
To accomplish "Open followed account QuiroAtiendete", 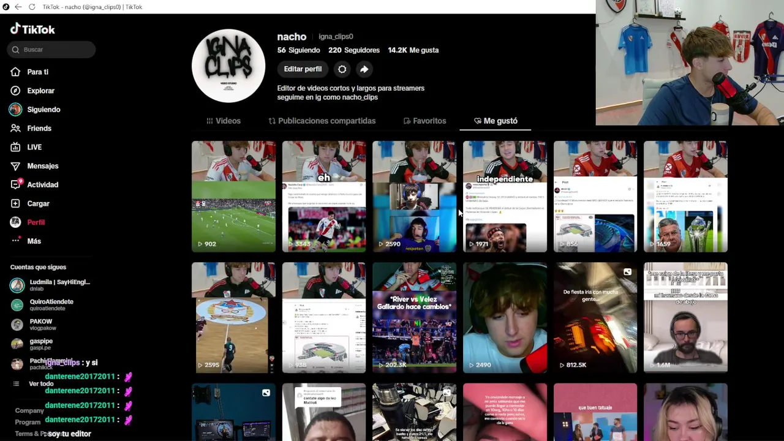I will 52,304.
